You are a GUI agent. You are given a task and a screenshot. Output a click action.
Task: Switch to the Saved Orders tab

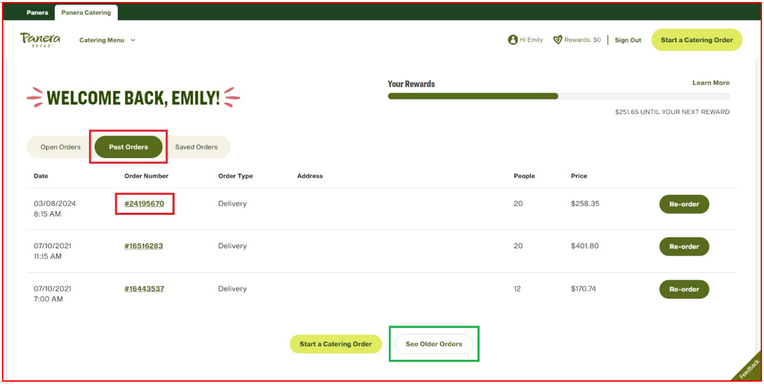coord(198,147)
